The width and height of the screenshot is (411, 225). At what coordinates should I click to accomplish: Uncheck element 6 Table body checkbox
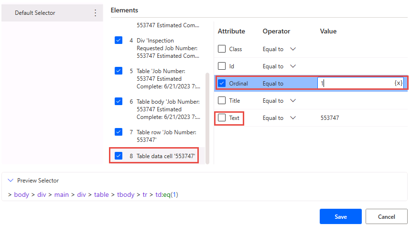point(119,101)
